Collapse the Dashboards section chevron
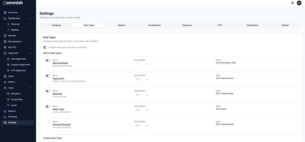Viewport: 305px width, 142px height. tap(30, 18)
